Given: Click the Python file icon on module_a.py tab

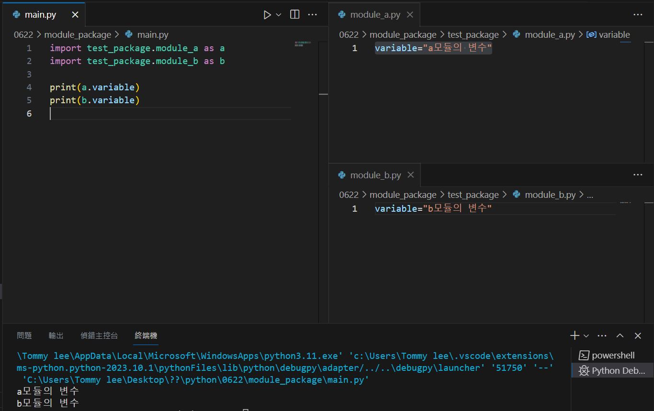Looking at the screenshot, I should pos(341,14).
